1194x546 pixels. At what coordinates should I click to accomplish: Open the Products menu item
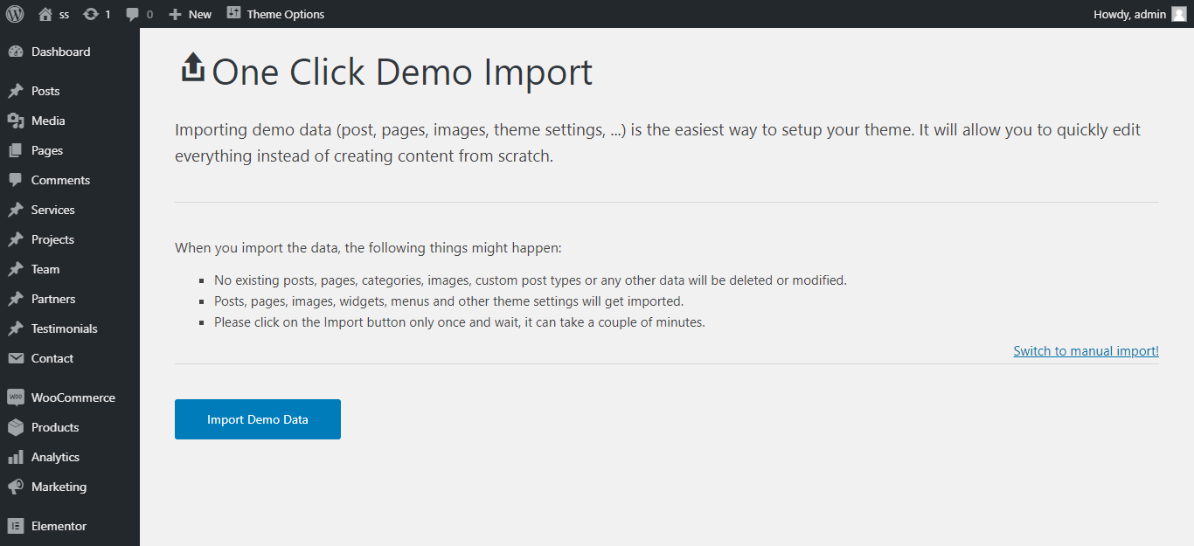point(55,427)
